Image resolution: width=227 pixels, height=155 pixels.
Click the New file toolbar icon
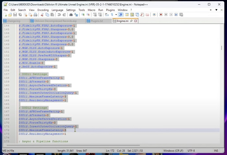click(x=5, y=15)
